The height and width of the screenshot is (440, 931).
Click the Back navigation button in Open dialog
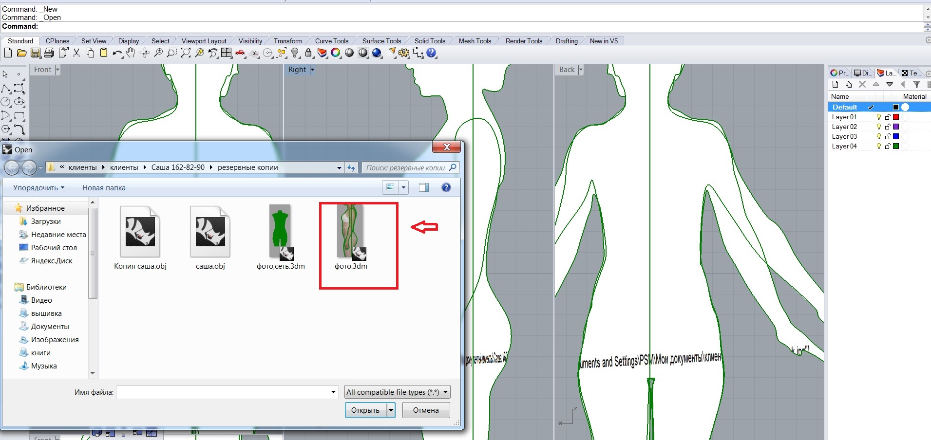point(12,168)
